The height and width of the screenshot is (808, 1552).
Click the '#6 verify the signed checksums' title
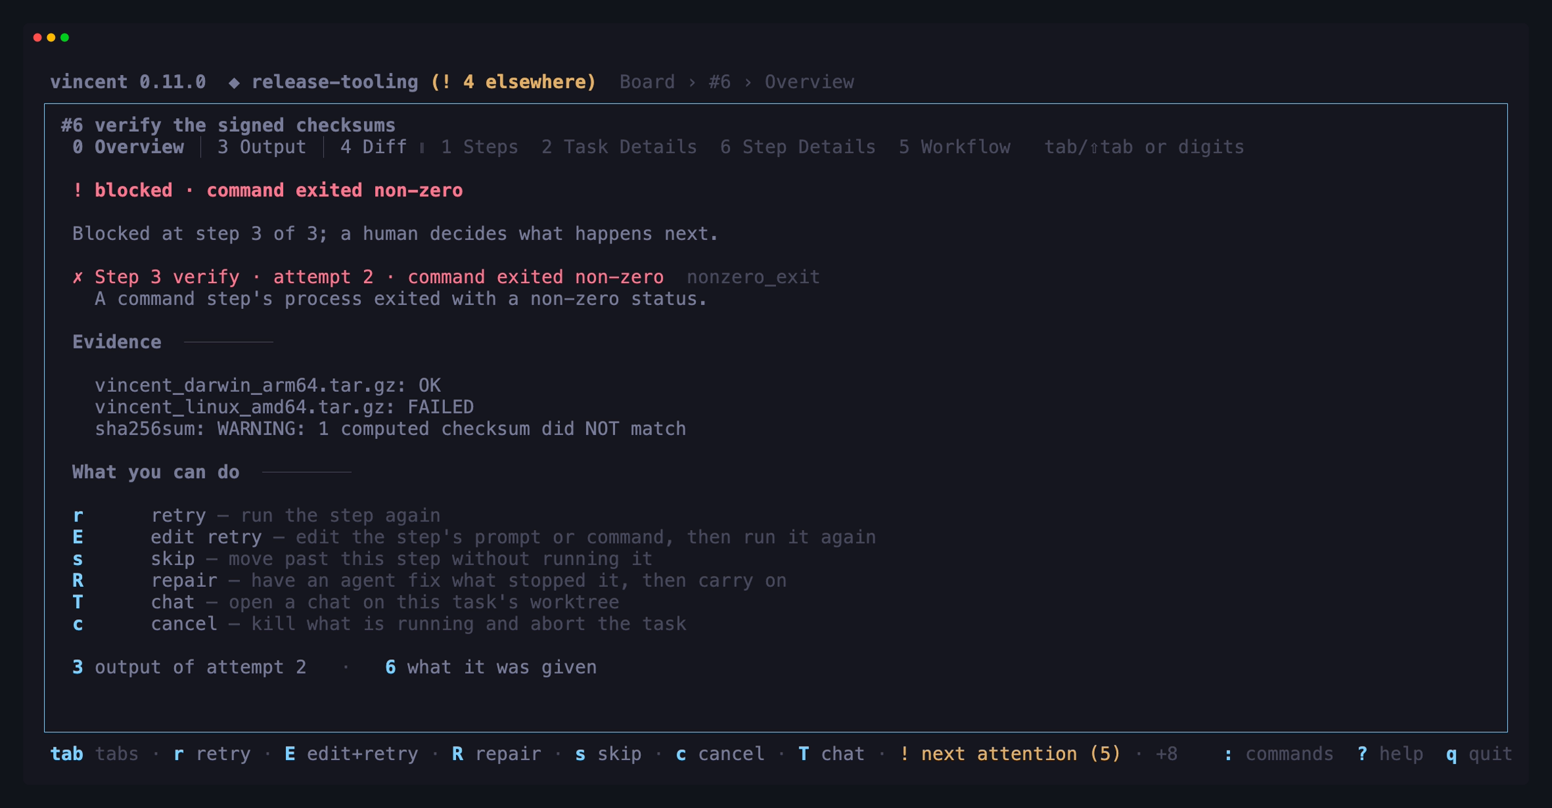[228, 125]
